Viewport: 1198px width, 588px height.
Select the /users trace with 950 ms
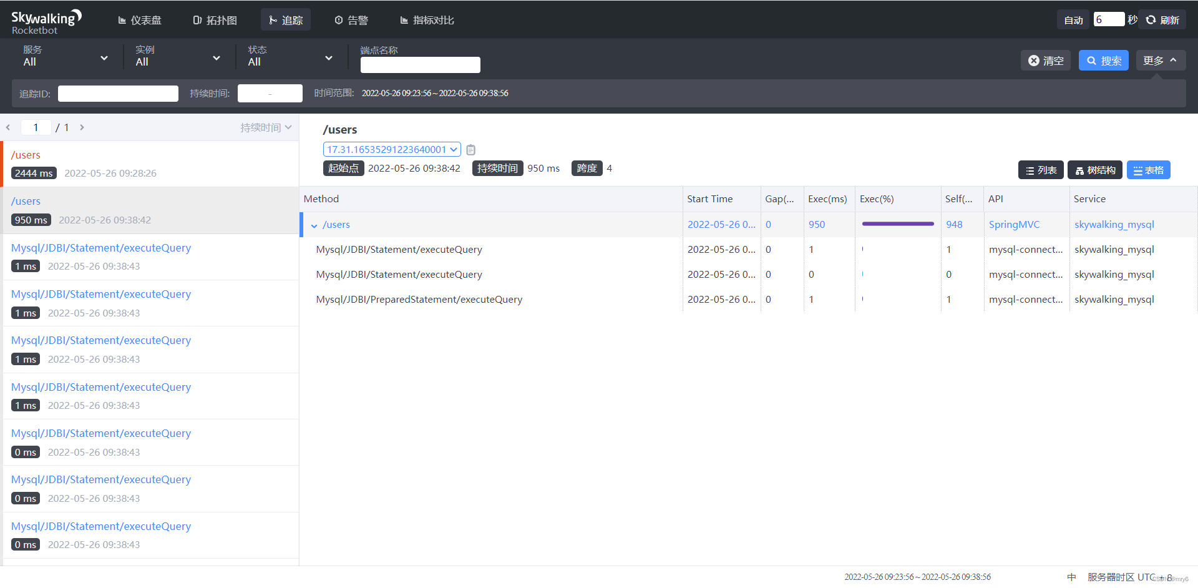point(150,210)
